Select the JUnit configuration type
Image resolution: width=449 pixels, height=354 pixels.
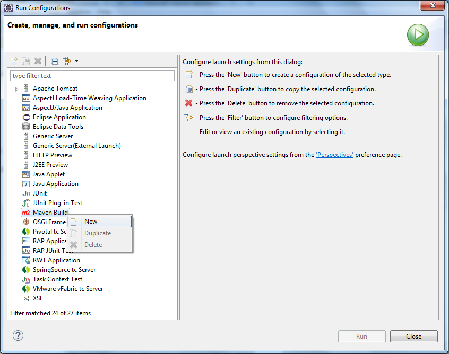coord(40,193)
